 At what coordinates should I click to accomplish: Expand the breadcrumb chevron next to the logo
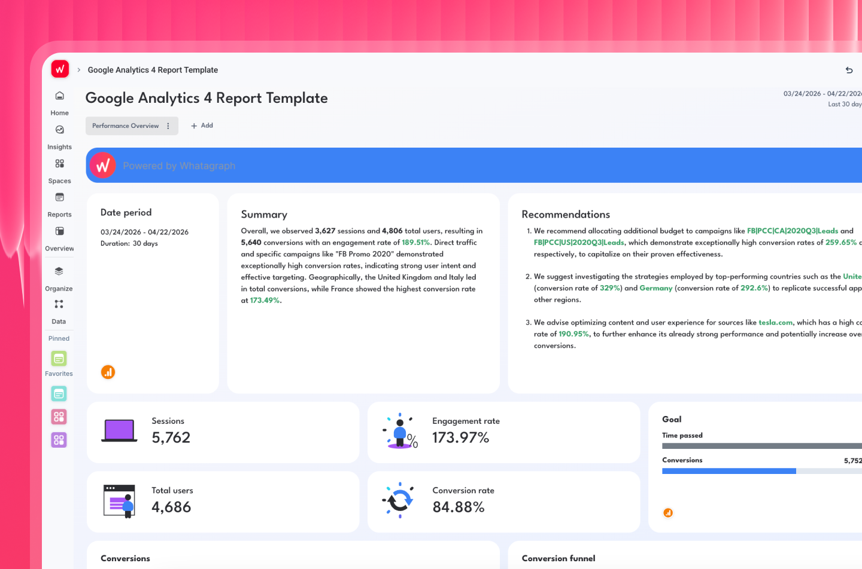(78, 69)
